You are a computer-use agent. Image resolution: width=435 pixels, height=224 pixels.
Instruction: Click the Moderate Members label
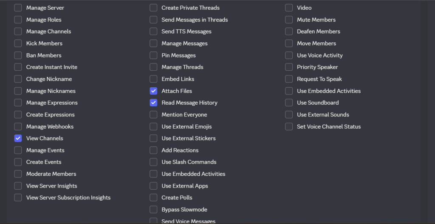pyautogui.click(x=51, y=174)
